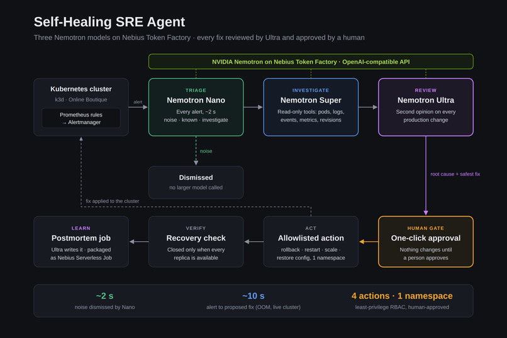Screen dimensions: 507x338
Task: Select the Nemotron Nano heading
Action: pos(196,100)
